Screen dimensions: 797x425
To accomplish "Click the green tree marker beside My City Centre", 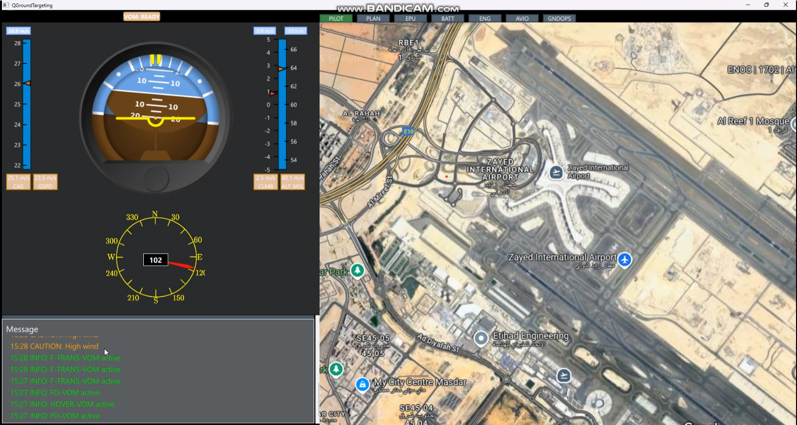I will [x=336, y=369].
